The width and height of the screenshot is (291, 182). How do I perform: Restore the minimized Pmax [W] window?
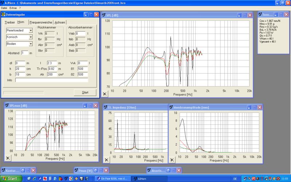coord(95,170)
